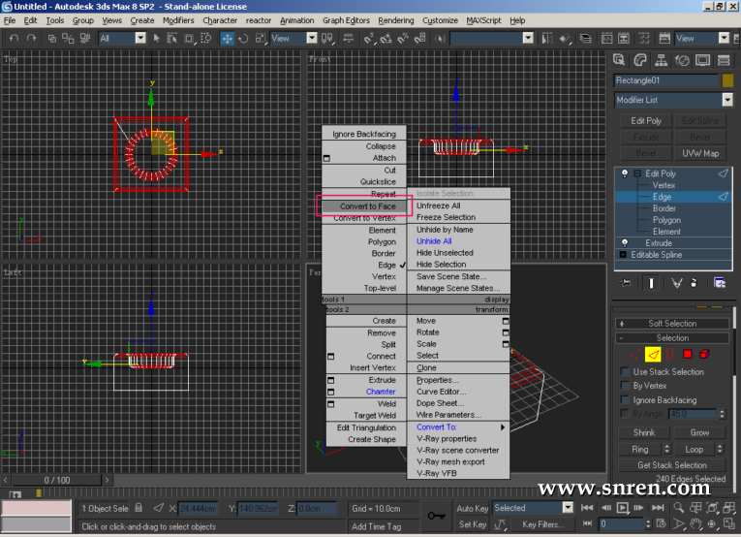Viewport: 741px width, 537px height.
Task: Open the Modify command panel tab
Action: pos(640,60)
